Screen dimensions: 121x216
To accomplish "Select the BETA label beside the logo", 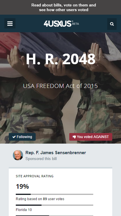I will [x=76, y=24].
